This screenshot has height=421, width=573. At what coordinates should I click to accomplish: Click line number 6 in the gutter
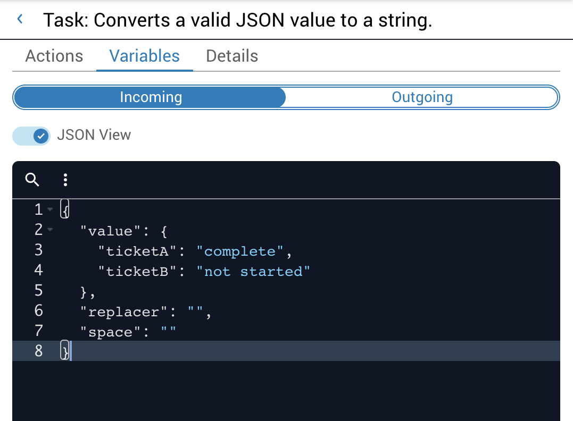[38, 310]
